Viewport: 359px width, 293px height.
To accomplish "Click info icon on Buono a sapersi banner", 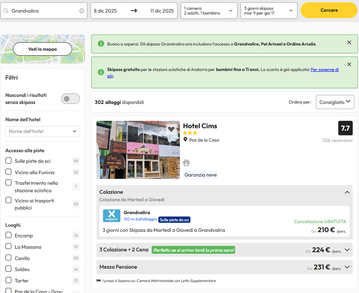I will coord(101,44).
